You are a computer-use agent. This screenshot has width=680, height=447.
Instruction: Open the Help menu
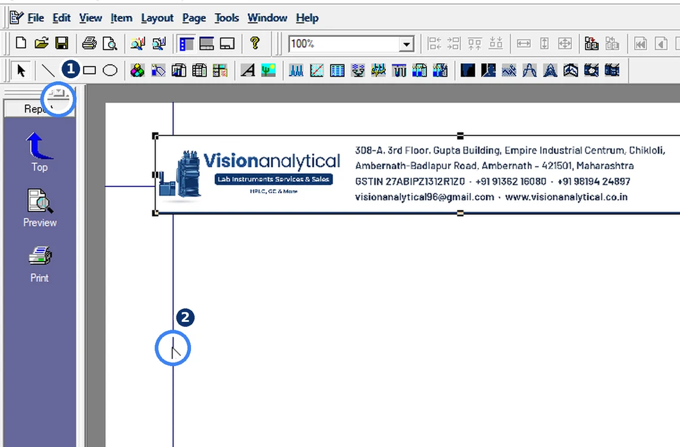tap(307, 18)
